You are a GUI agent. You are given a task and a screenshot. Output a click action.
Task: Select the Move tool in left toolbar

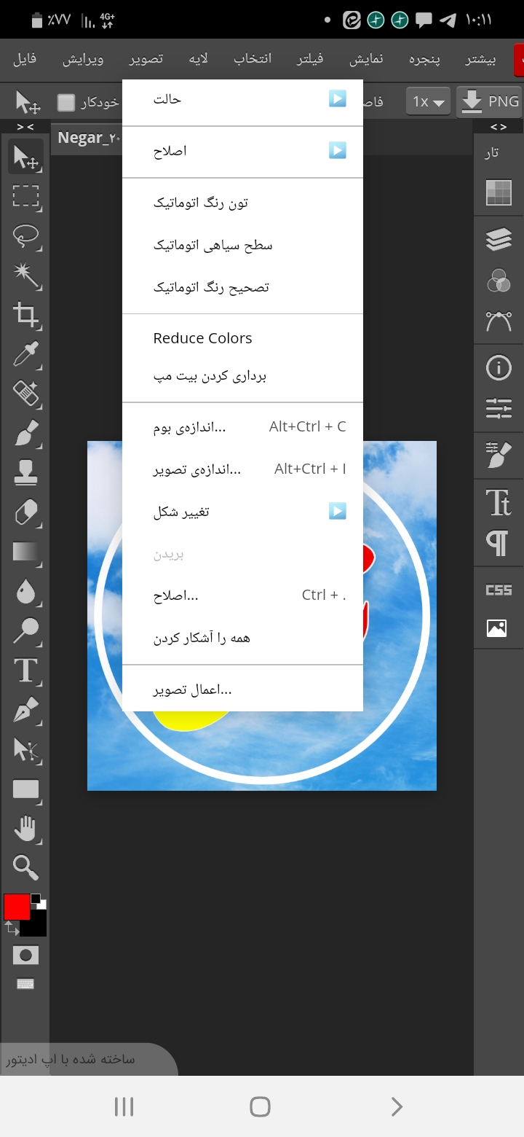click(x=26, y=156)
